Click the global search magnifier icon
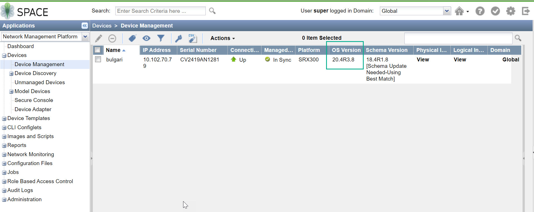Screen dimensions: 534x212 [212, 11]
